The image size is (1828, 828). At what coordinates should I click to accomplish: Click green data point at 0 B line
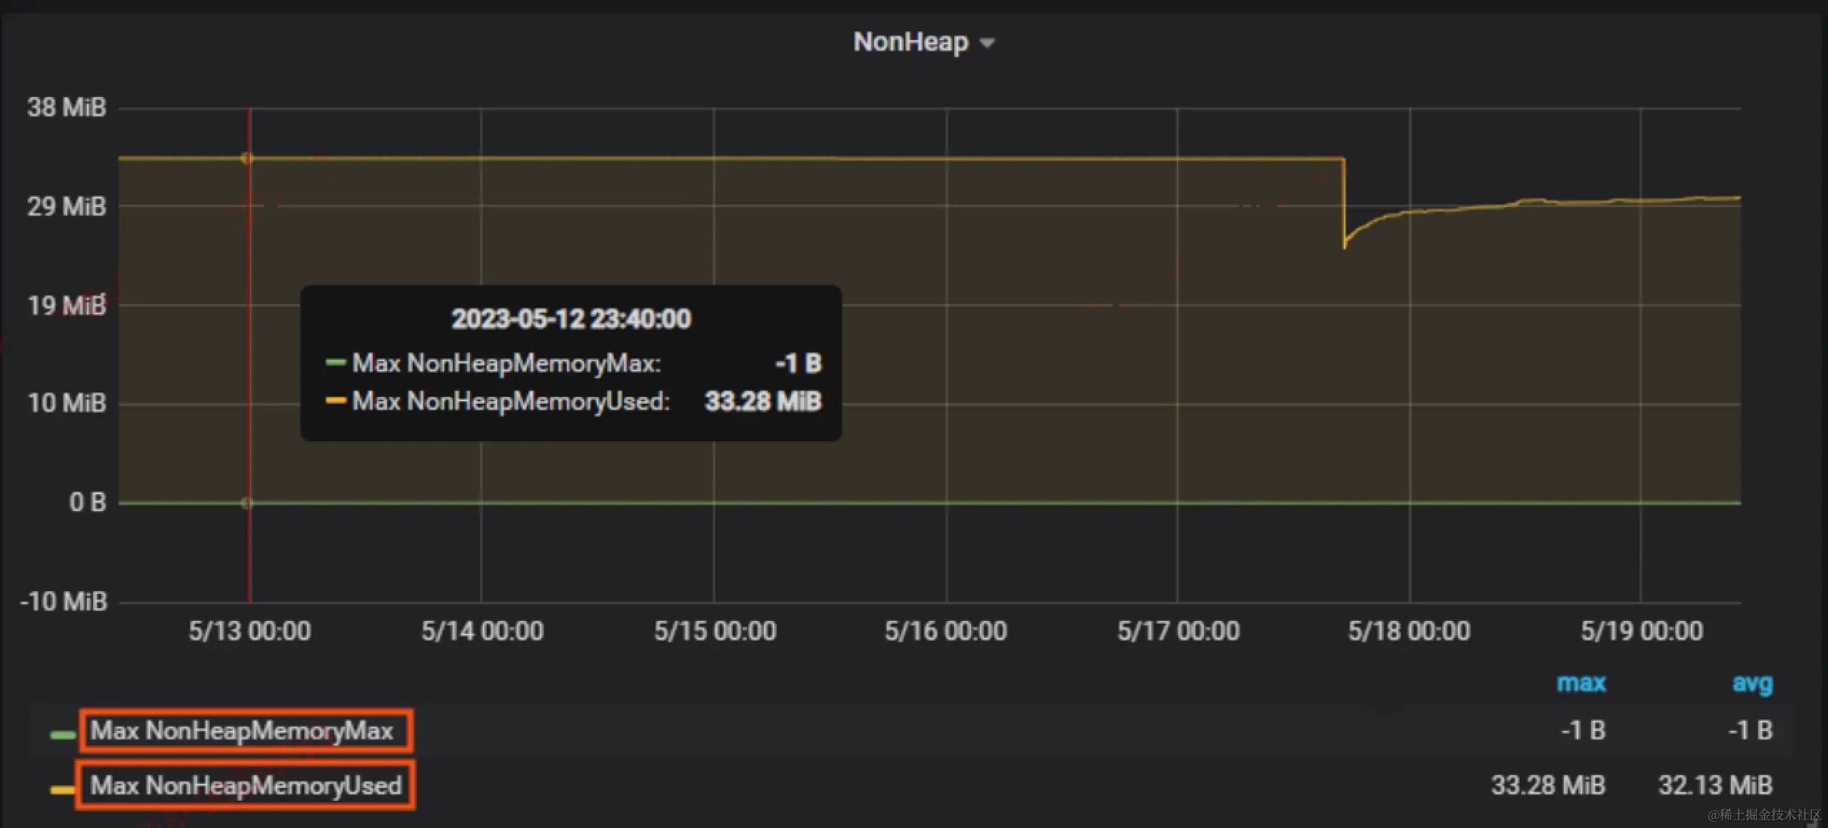coord(247,503)
